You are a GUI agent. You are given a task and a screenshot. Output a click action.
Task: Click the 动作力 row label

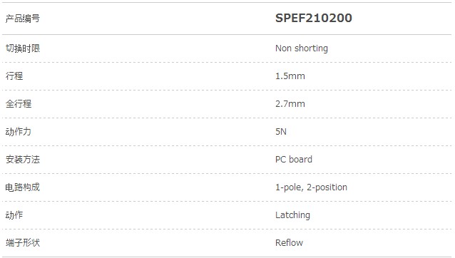[19, 132]
